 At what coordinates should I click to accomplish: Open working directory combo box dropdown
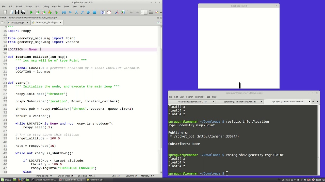[145, 12]
